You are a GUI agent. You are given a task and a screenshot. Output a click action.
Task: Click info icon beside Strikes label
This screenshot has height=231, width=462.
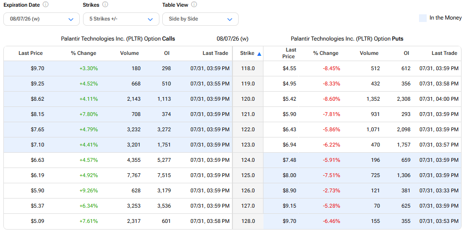105,5
